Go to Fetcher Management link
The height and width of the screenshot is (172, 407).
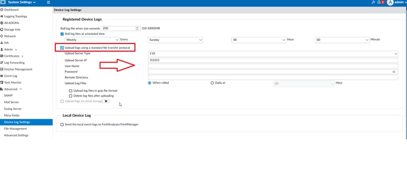coord(18,69)
